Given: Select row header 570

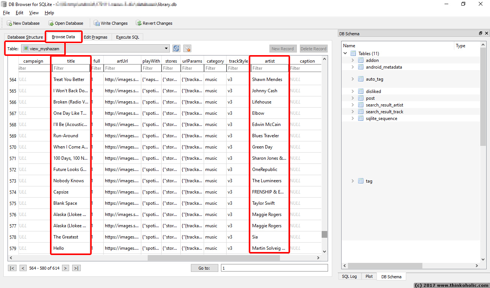Looking at the screenshot, I should 13,147.
